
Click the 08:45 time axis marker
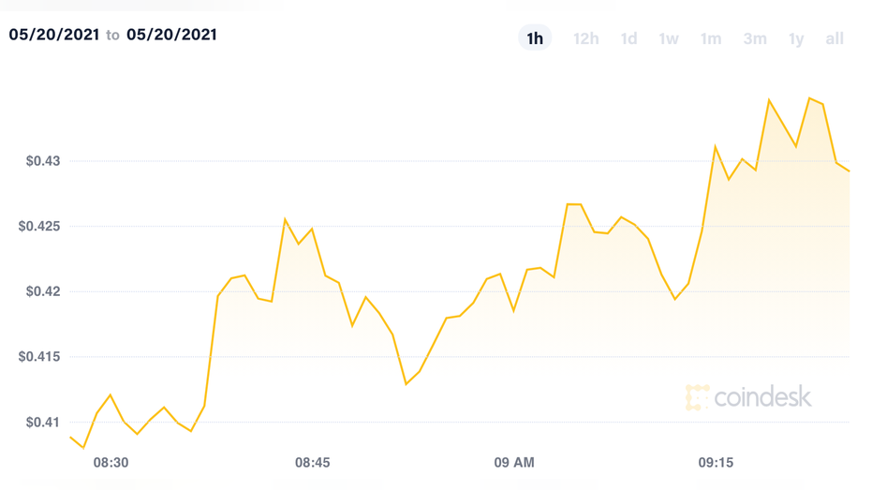(x=313, y=462)
